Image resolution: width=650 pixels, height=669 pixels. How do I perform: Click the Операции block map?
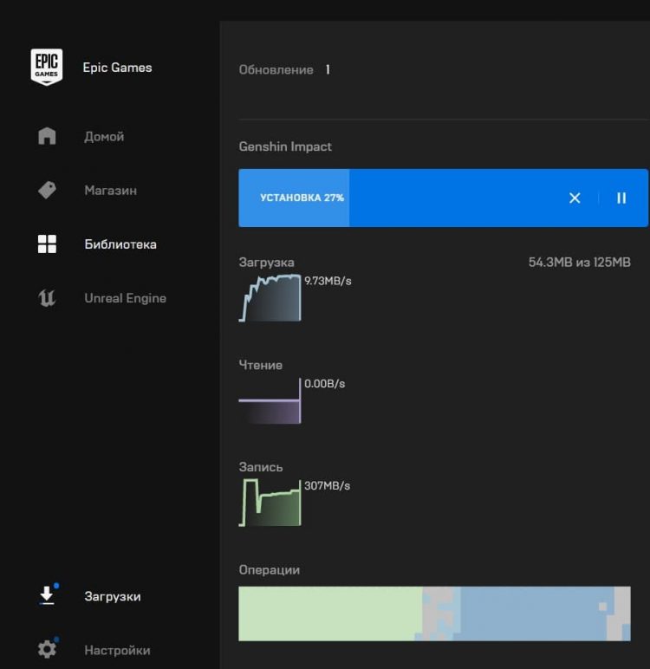434,614
